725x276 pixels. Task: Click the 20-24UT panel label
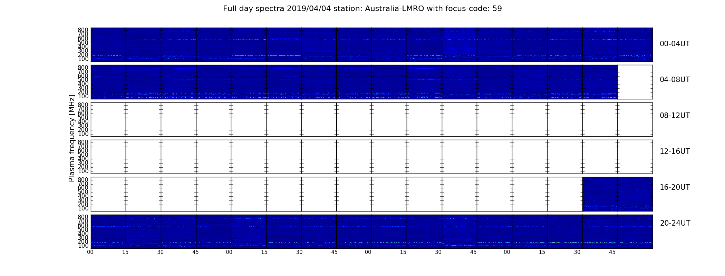click(675, 223)
